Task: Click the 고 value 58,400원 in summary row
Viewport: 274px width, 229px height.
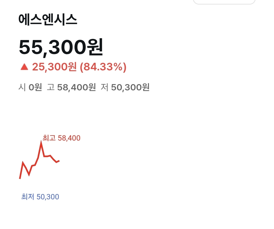Action: click(x=76, y=87)
